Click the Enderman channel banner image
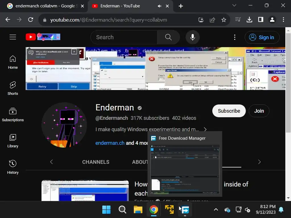This screenshot has width=291, height=218. pos(155,69)
